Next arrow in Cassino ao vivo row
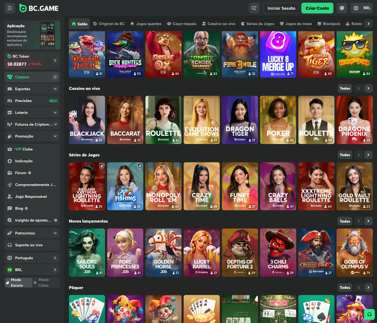Screen dimensions: 377x323 coord(368,88)
